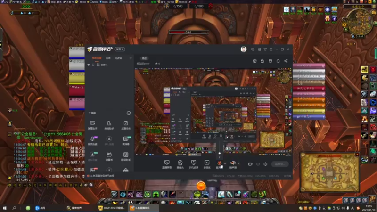Add a 多媒体 media source

[x=207, y=164]
